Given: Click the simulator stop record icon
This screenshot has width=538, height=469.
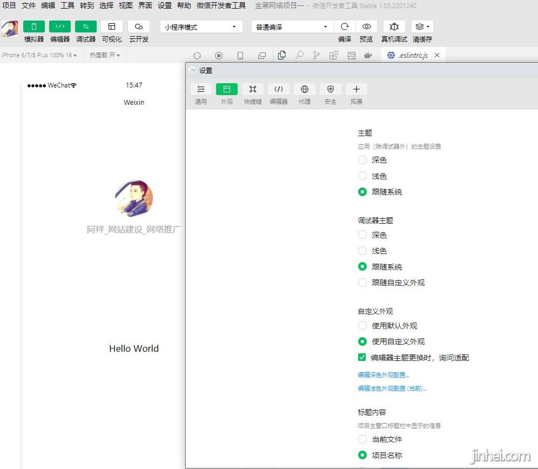Looking at the screenshot, I should pos(219,55).
